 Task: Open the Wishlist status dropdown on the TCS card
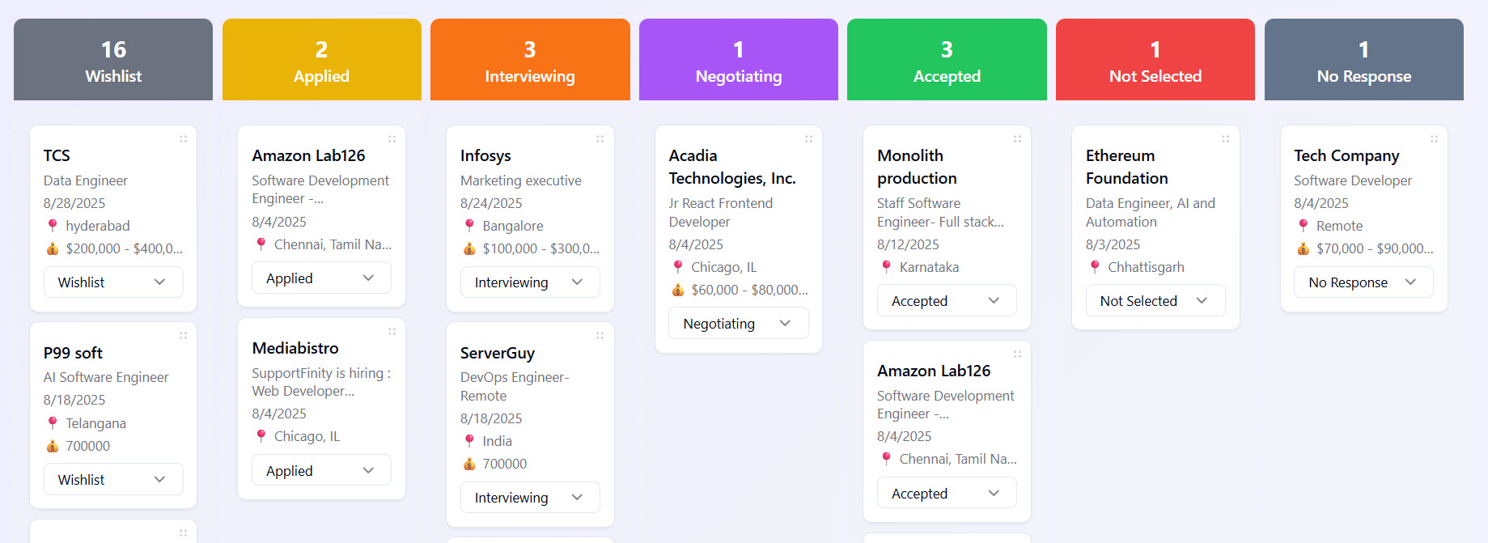112,282
